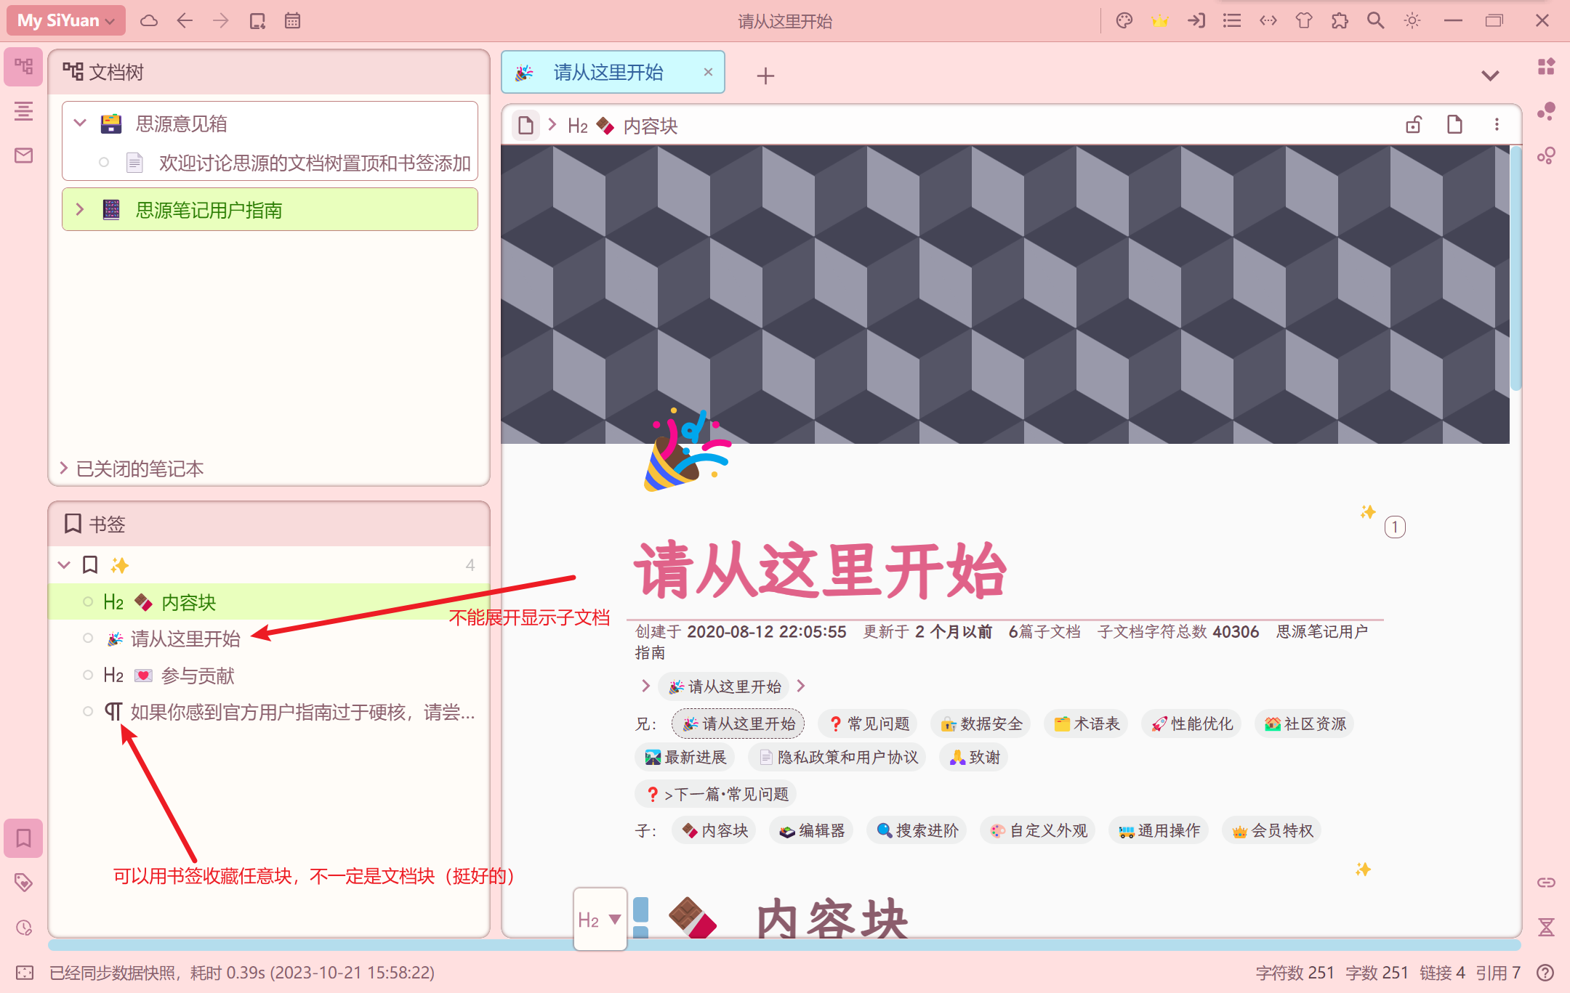The width and height of the screenshot is (1570, 993).
Task: Toggle the document tree dock icon
Action: pyautogui.click(x=23, y=67)
